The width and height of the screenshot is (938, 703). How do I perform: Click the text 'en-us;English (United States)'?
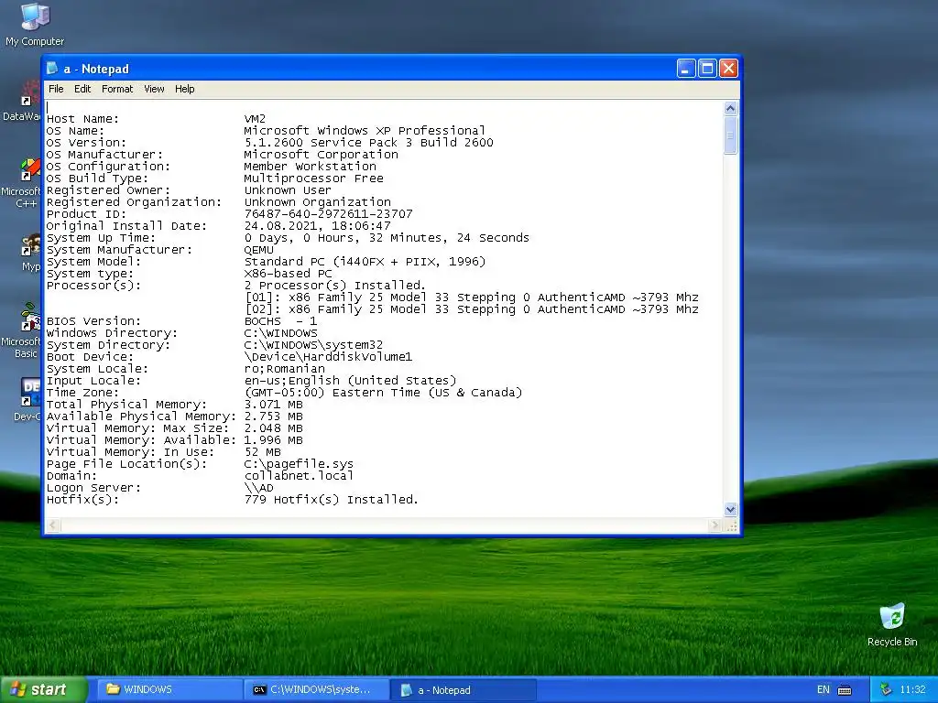click(351, 381)
